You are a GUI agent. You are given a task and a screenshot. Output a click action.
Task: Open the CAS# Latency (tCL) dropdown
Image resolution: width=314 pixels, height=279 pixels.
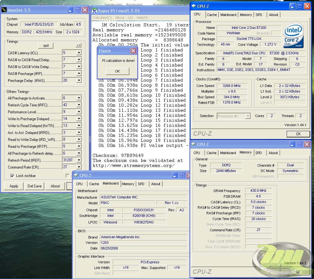click(79, 53)
